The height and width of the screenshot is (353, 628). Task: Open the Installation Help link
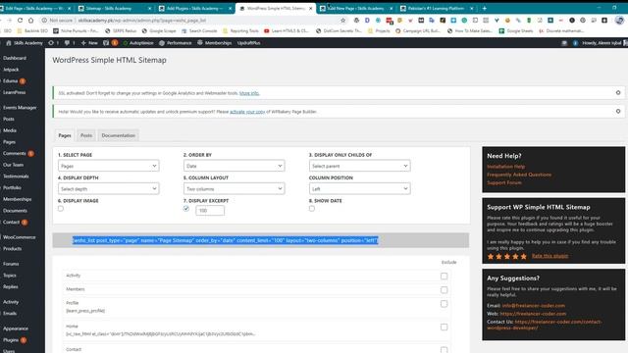coord(506,167)
